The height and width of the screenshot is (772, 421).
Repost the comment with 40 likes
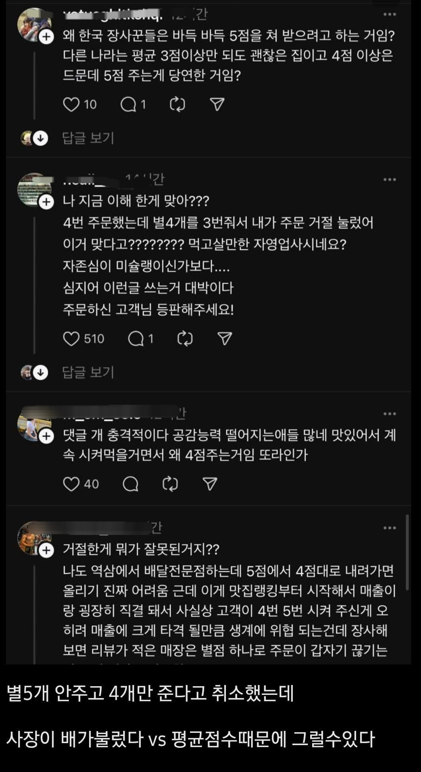click(170, 484)
